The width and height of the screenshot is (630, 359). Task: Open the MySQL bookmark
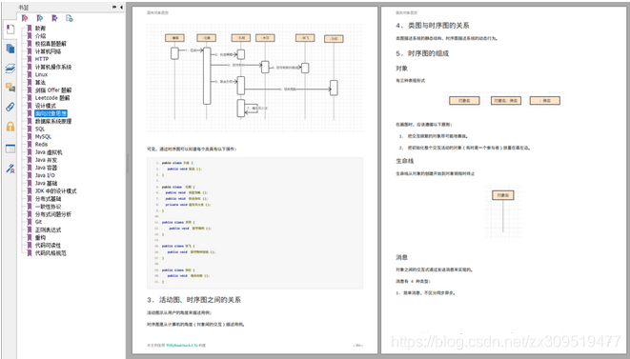point(43,136)
